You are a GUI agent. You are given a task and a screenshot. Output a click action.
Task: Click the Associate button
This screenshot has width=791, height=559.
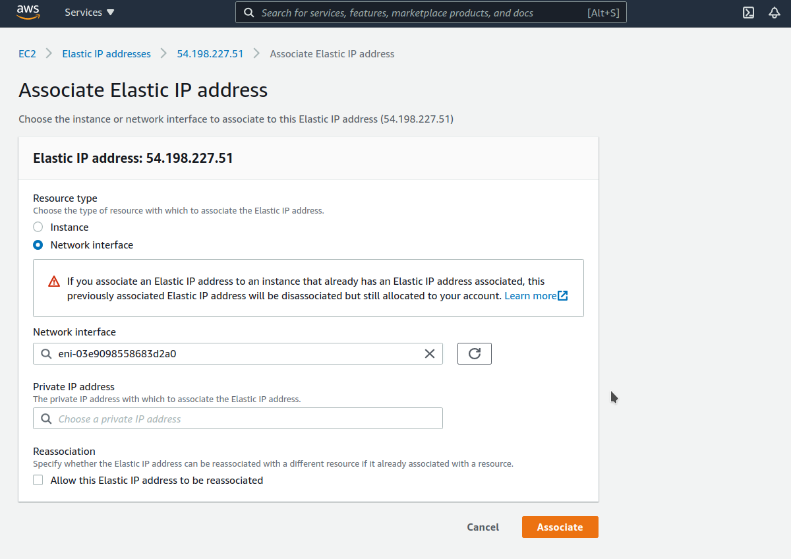click(x=560, y=527)
